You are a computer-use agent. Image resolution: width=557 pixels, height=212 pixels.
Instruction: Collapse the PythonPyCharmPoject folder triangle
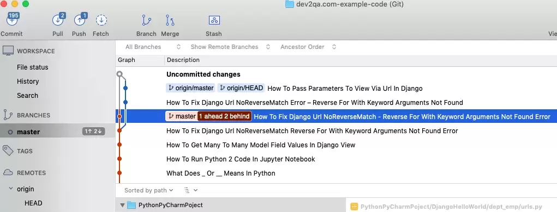[x=122, y=205]
